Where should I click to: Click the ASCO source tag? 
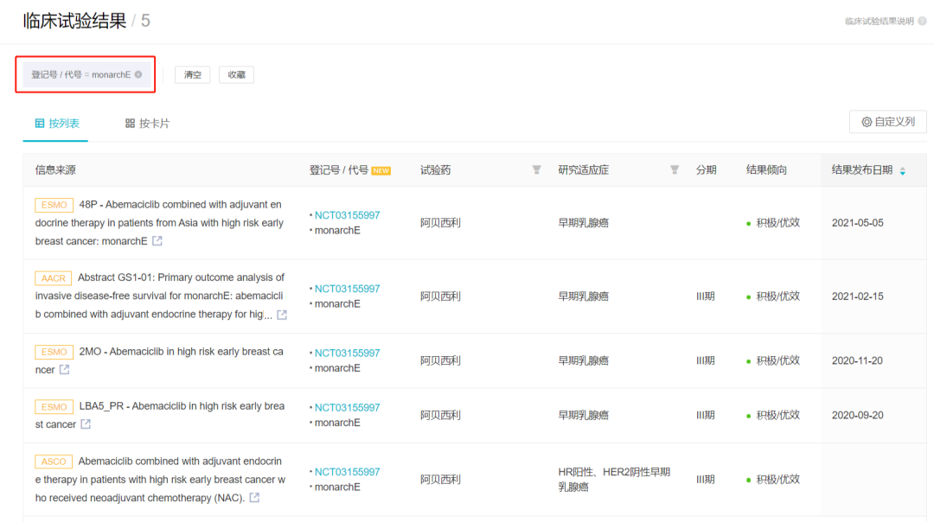(54, 462)
